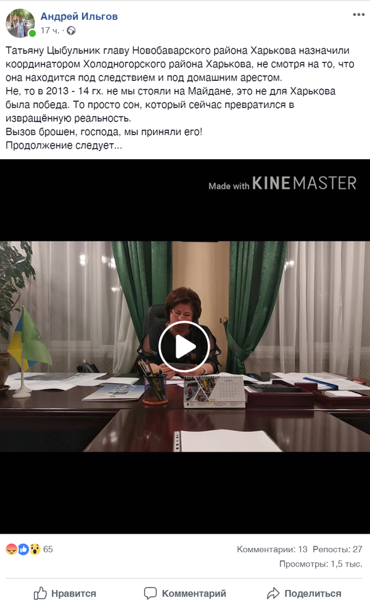Click the Made with KineMaster watermark
Image resolution: width=370 pixels, height=606 pixels.
pos(282,183)
